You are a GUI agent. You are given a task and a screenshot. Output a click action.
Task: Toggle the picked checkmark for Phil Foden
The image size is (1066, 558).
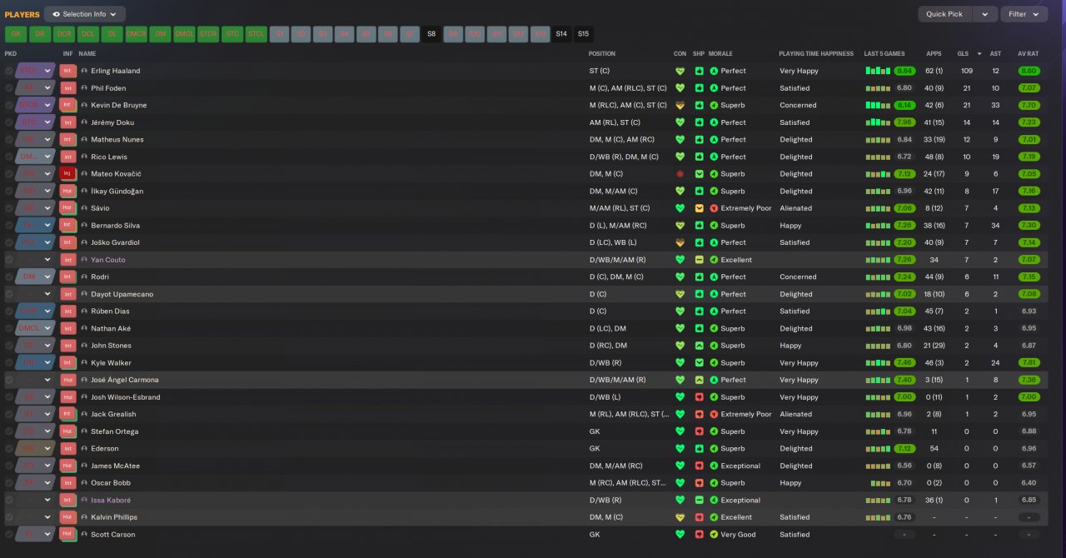click(x=9, y=88)
